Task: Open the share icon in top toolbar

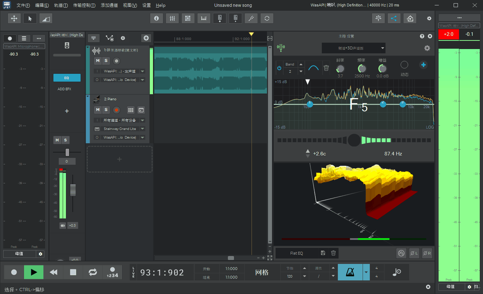Action: point(394,18)
